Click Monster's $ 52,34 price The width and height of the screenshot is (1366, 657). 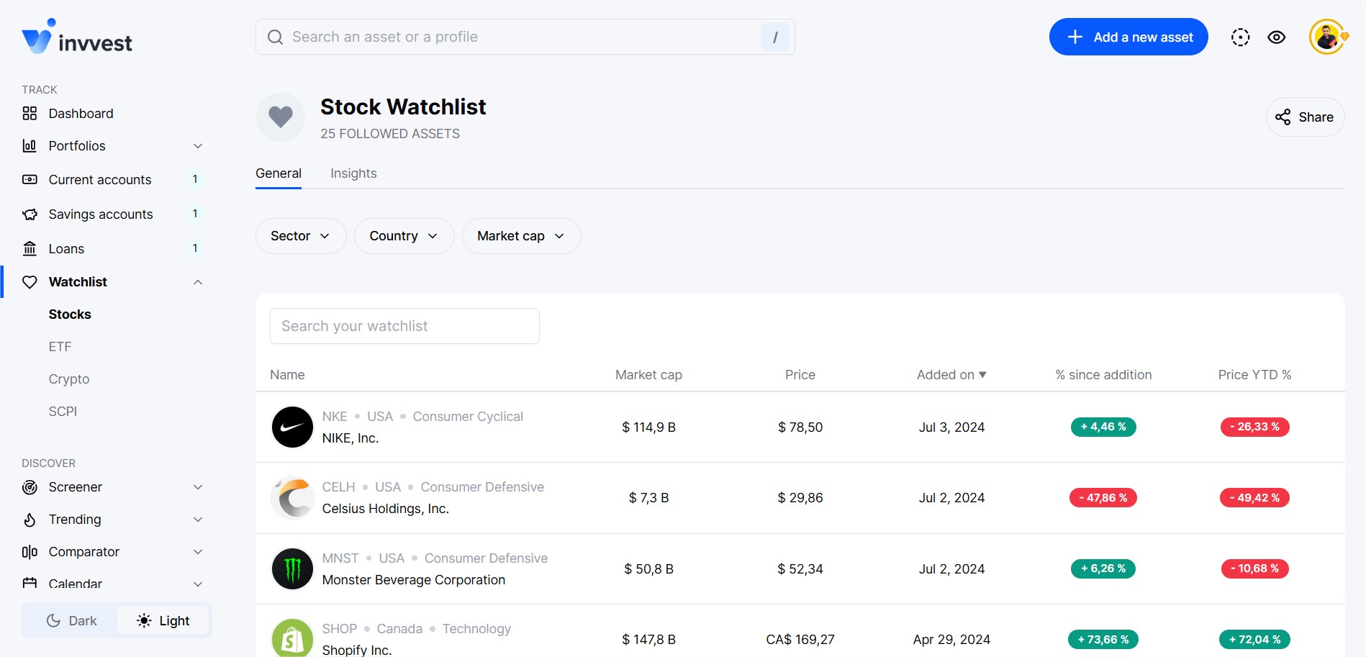click(800, 569)
